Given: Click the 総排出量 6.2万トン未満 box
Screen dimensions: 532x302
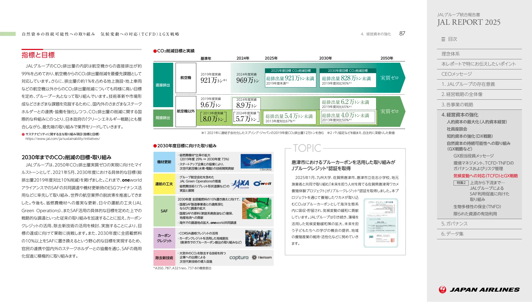Looking at the screenshot, I should 348,103.
